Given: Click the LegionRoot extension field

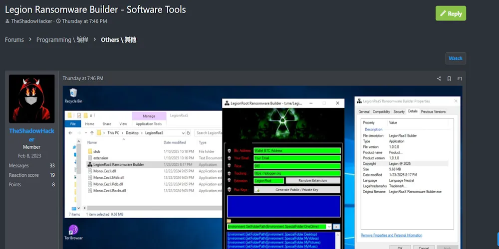Looking at the screenshot, I should tap(269, 181).
